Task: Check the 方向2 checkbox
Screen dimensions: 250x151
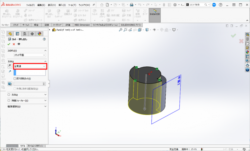Action: [x=9, y=95]
